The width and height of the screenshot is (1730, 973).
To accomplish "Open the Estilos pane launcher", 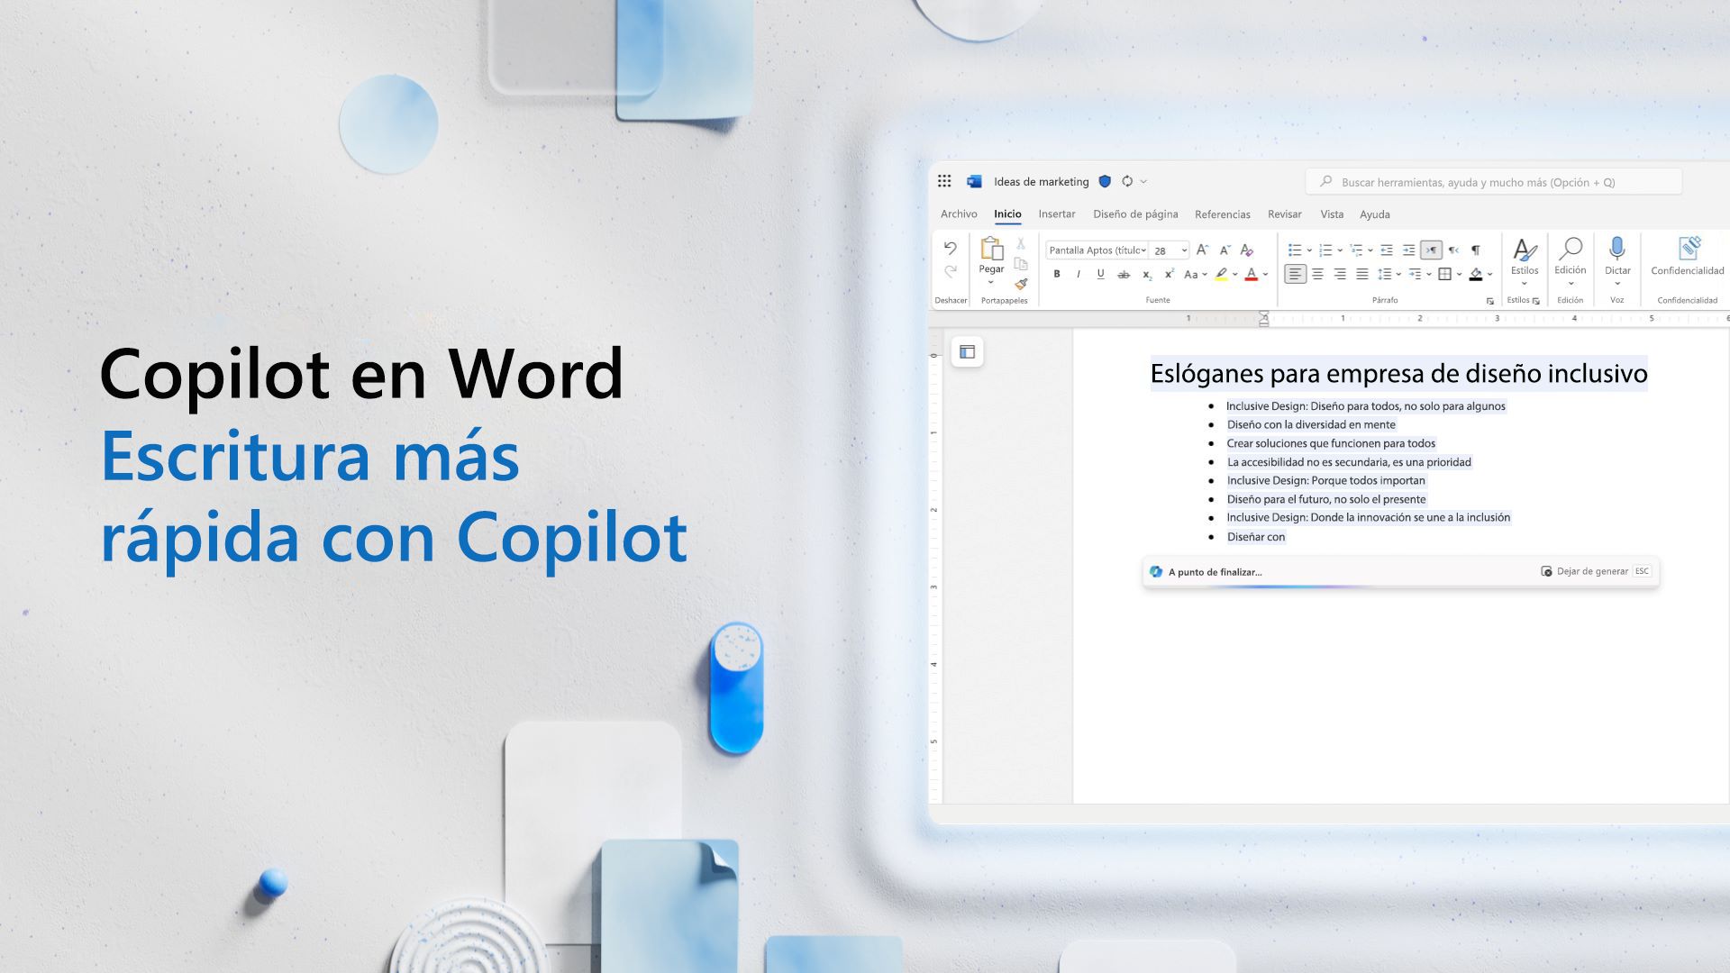I will tap(1536, 301).
